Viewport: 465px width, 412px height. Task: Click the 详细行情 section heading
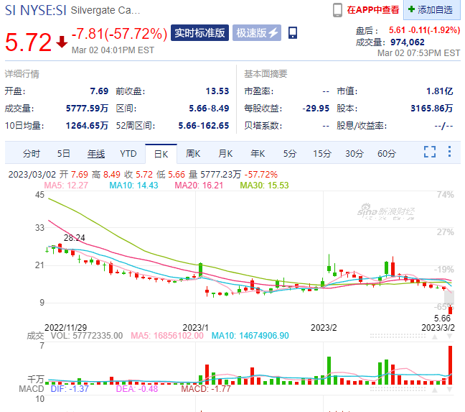[22, 73]
